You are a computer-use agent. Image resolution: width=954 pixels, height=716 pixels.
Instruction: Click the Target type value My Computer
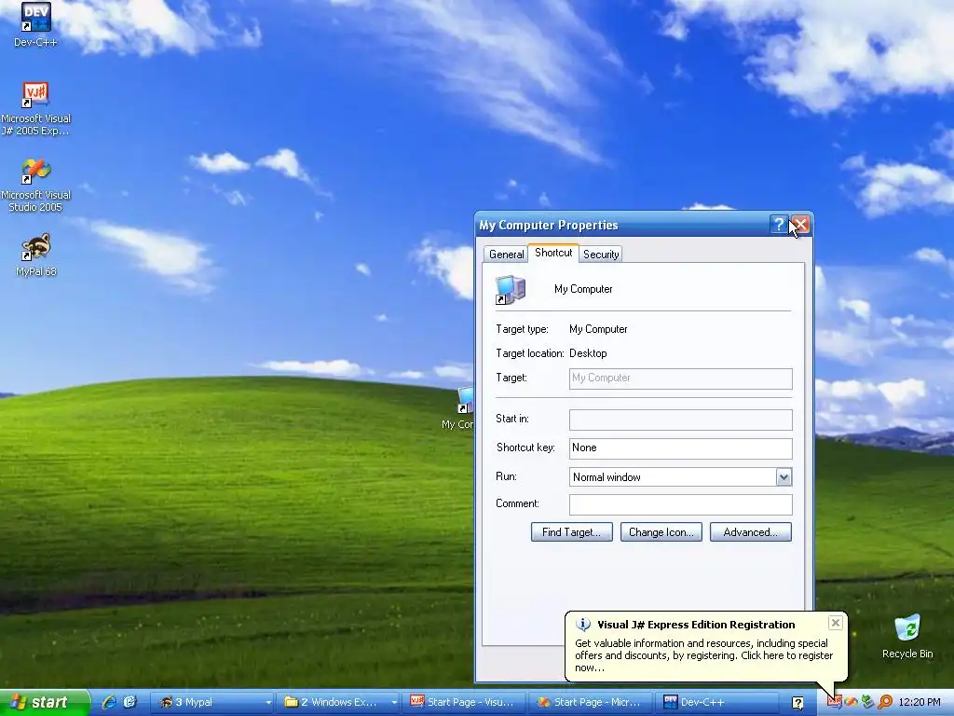click(598, 329)
